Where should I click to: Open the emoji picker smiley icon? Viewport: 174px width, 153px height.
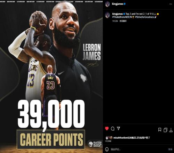tap(107, 149)
